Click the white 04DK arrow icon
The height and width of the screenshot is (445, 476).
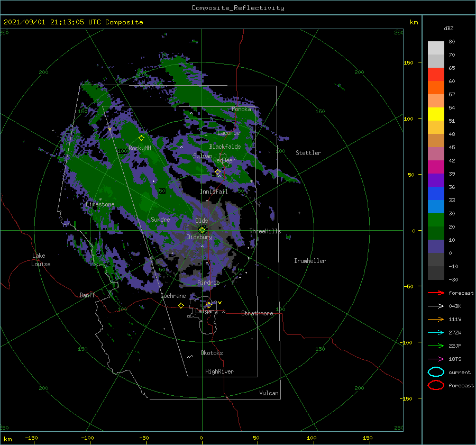coord(436,306)
